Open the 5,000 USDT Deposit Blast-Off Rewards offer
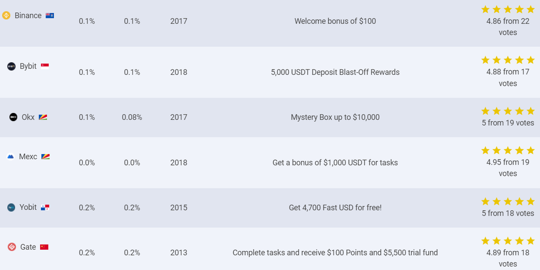The width and height of the screenshot is (540, 270). coord(335,72)
